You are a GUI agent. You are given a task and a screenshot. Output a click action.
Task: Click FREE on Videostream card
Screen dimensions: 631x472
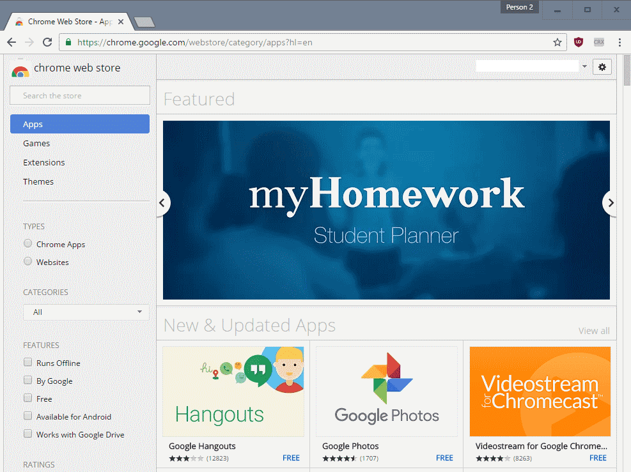coord(598,458)
